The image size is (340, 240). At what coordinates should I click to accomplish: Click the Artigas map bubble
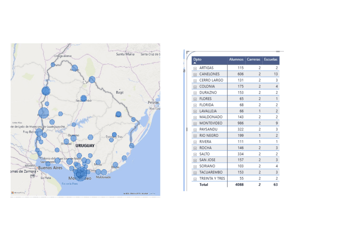pos(74,68)
